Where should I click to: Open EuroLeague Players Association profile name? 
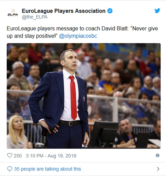[x=64, y=11]
